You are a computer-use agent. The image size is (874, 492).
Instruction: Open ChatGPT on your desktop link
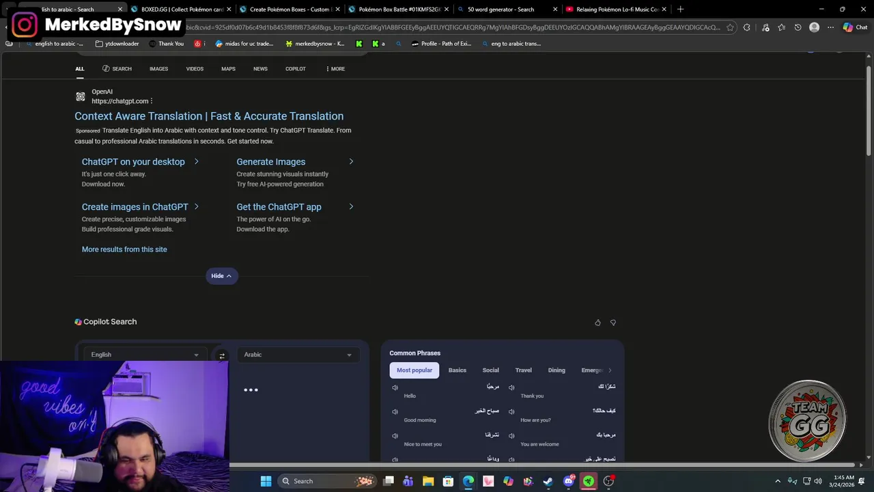pos(133,162)
